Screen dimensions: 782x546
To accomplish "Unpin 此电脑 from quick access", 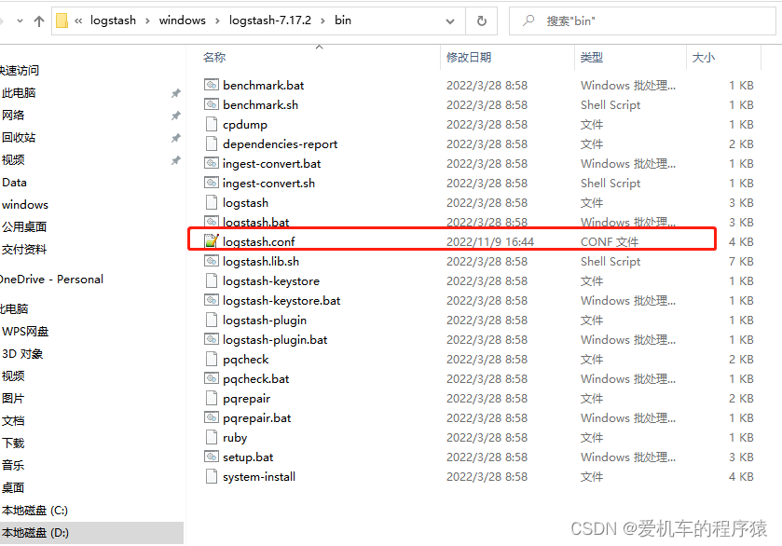I will coord(175,93).
